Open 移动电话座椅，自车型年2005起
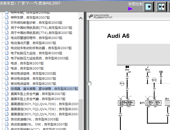170x130 pixels. (33, 73)
